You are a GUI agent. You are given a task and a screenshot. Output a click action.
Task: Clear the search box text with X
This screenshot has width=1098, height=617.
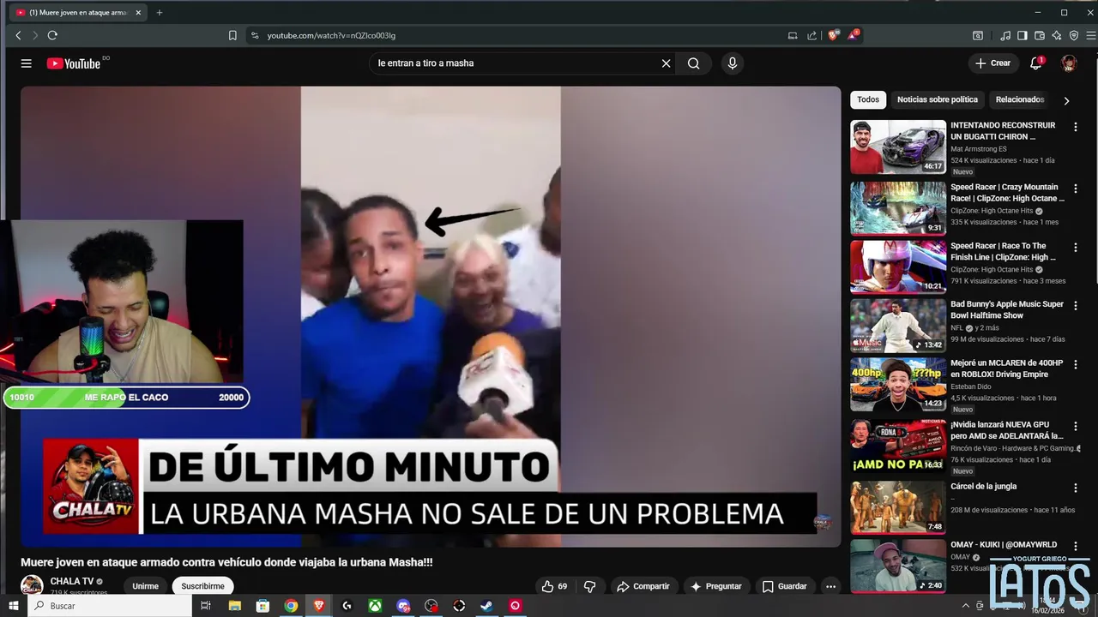click(666, 63)
